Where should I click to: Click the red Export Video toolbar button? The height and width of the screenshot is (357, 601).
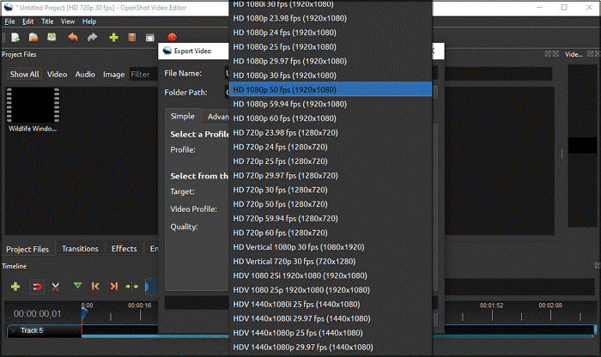tap(173, 38)
